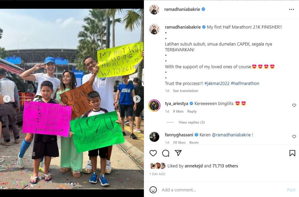Screen dimensions: 299x197
Task: Reply to tya_ariestya's comment
Action: (192, 111)
